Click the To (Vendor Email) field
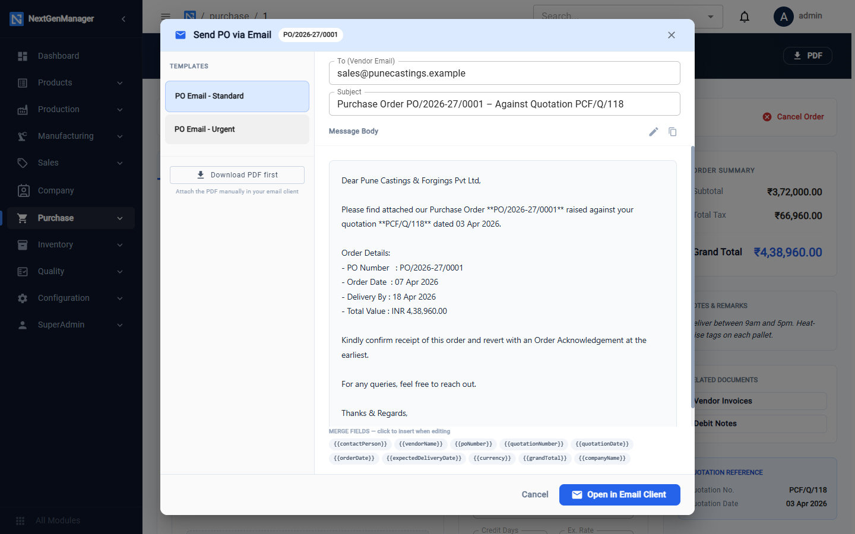The height and width of the screenshot is (534, 855). pyautogui.click(x=505, y=73)
